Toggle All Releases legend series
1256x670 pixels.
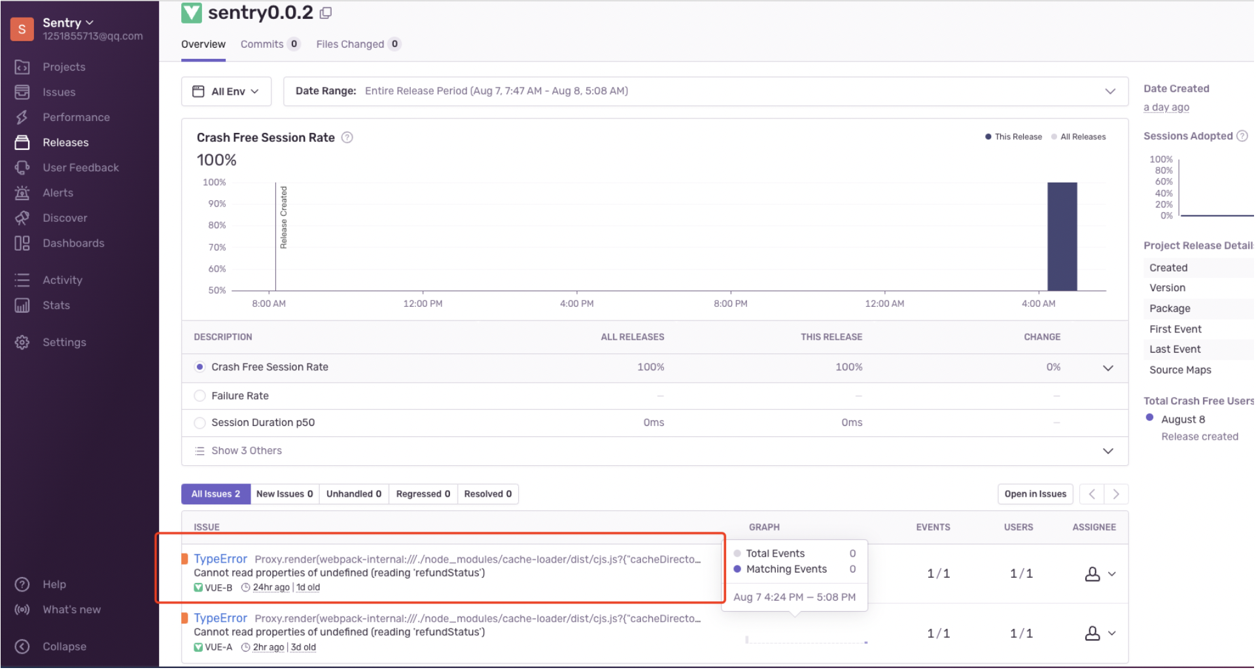[1078, 137]
